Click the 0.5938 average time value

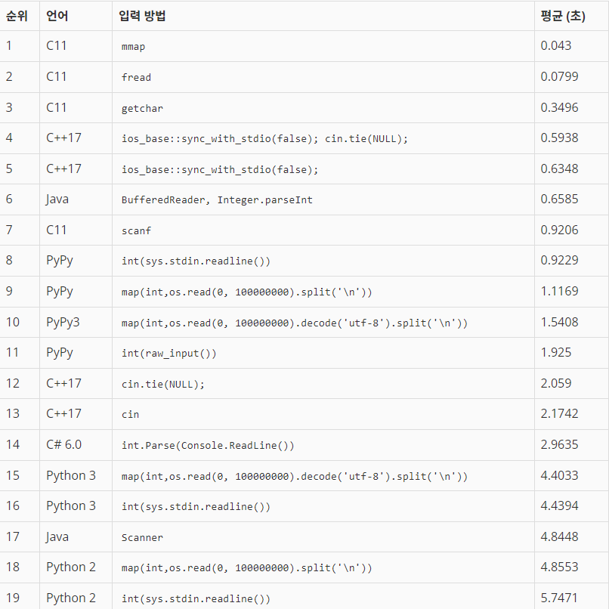559,138
